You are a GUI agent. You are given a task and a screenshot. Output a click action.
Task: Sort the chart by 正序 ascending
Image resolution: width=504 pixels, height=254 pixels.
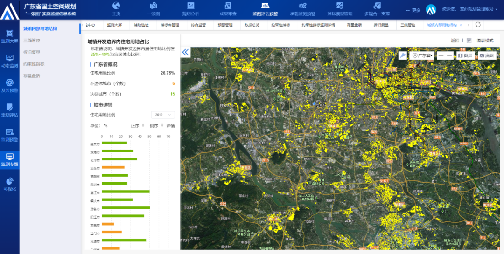click(x=137, y=125)
